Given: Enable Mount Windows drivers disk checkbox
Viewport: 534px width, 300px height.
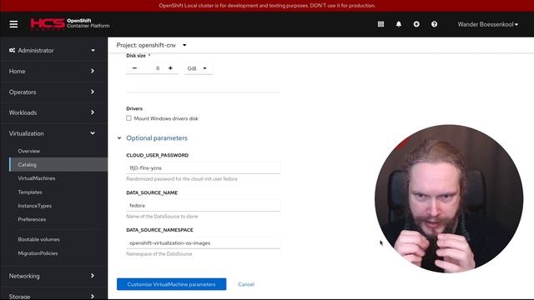Looking at the screenshot, I should [128, 118].
